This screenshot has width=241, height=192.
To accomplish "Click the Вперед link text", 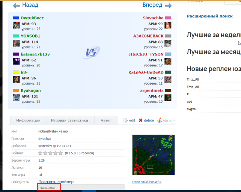I will tap(152, 5).
